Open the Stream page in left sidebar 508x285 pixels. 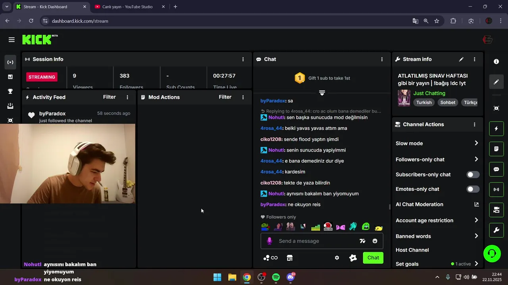10,62
